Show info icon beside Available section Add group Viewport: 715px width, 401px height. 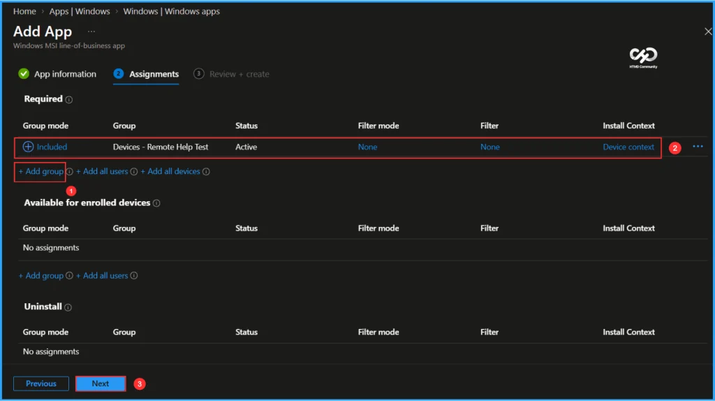coord(69,275)
